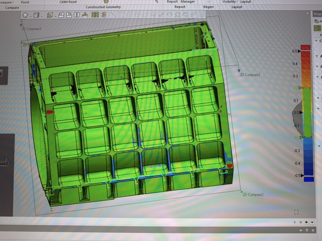Click the red deviation spot at right corner of model
Image resolution: width=322 pixels, height=241 pixels.
229,166
